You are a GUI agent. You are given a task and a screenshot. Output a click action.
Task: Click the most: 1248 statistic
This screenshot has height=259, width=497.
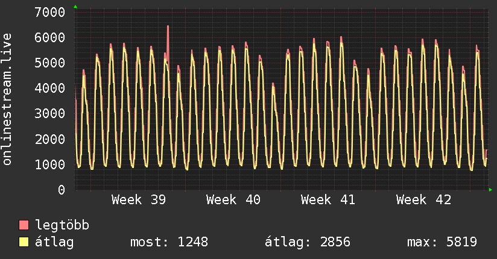169,242
